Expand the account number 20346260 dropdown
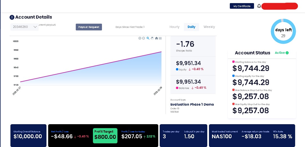Screen dimensions: 305x147 [x=24, y=27]
